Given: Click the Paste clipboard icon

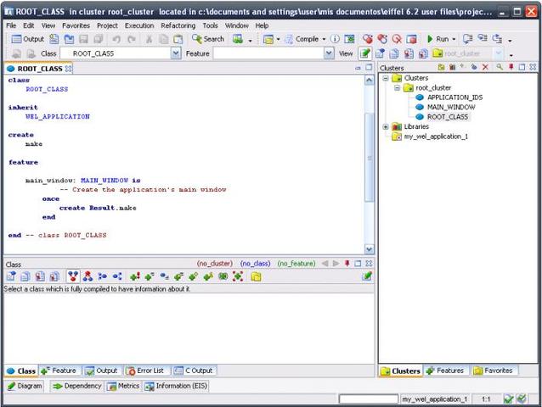Looking at the screenshot, I should point(178,39).
